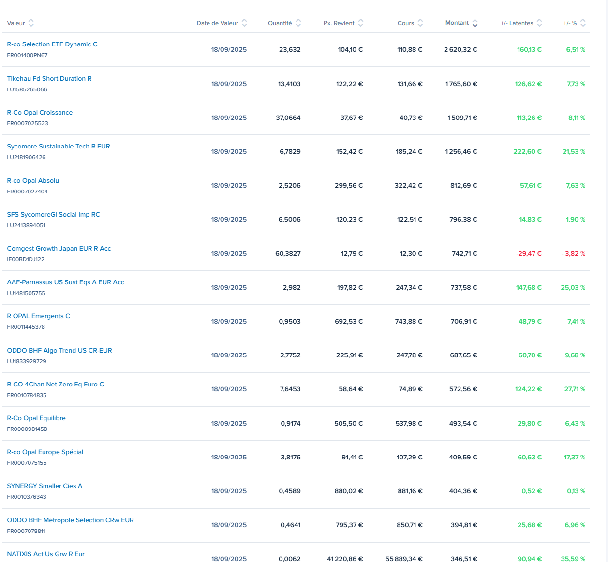Viewport: 608px width, 562px height.
Task: Toggle Montant column sort arrow
Action: point(475,23)
